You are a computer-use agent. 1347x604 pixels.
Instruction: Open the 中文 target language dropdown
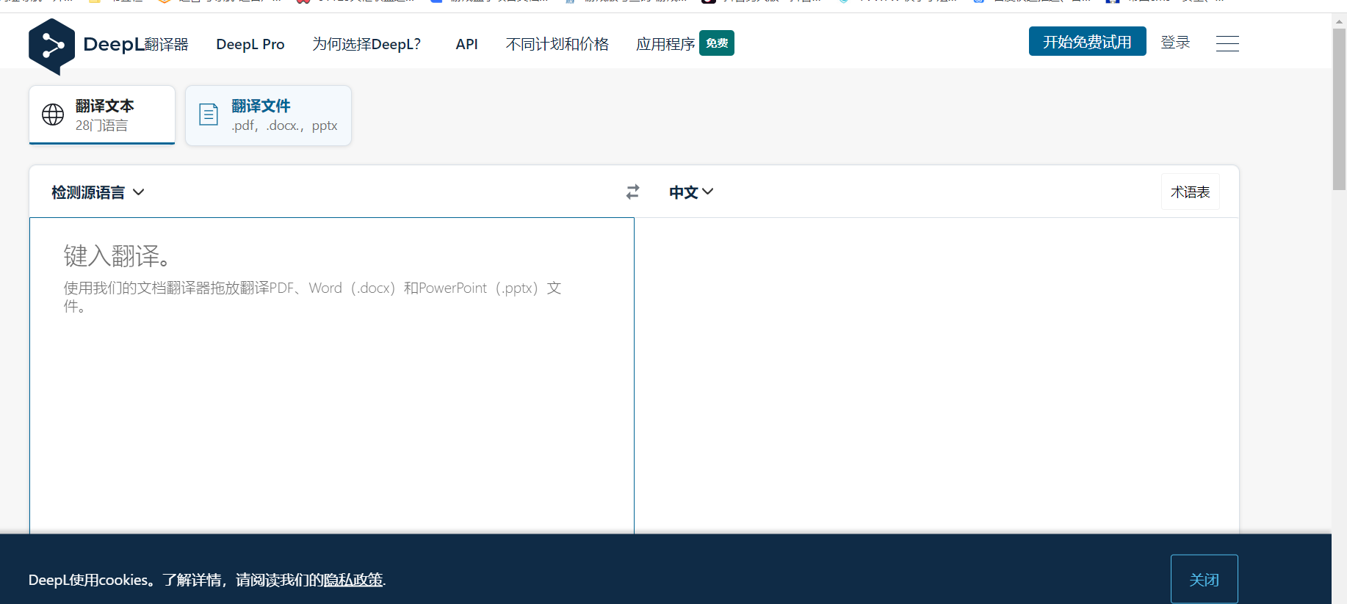pos(690,192)
